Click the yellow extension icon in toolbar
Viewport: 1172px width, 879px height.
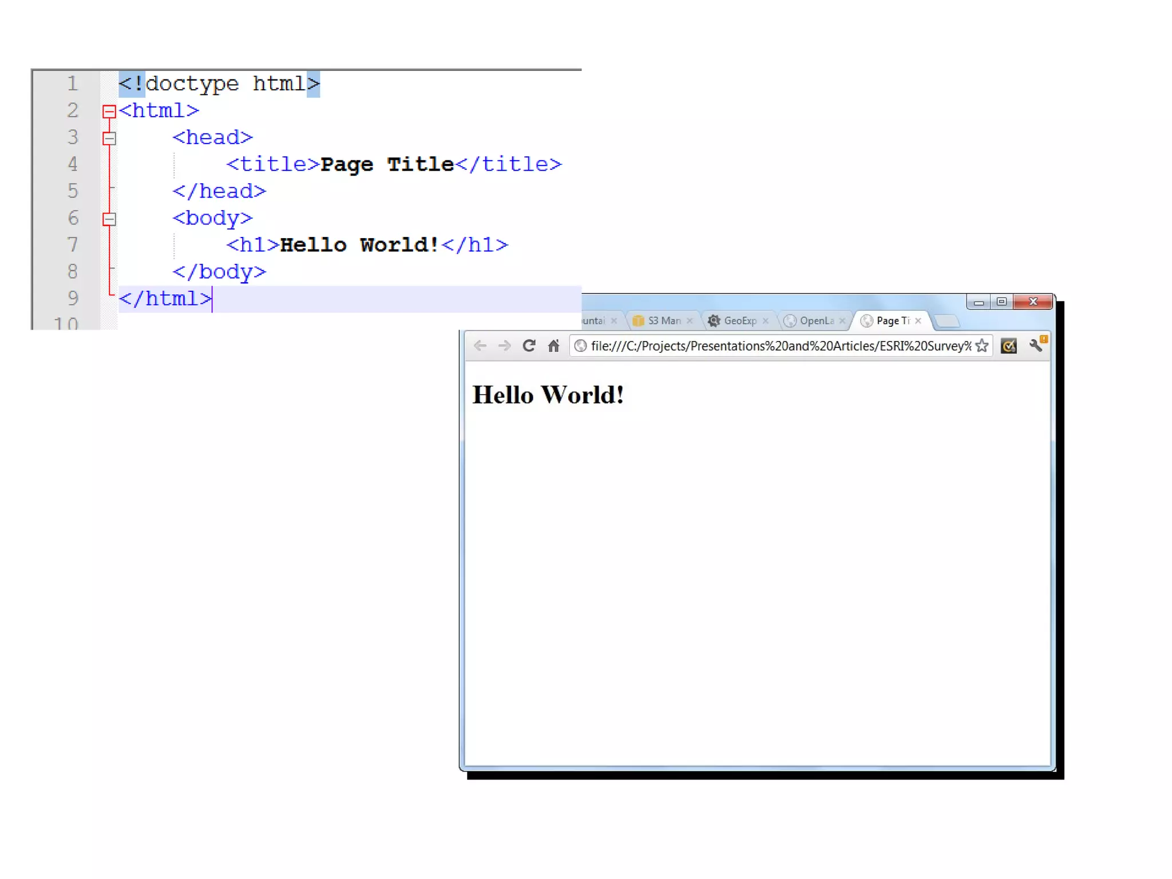coord(1008,346)
